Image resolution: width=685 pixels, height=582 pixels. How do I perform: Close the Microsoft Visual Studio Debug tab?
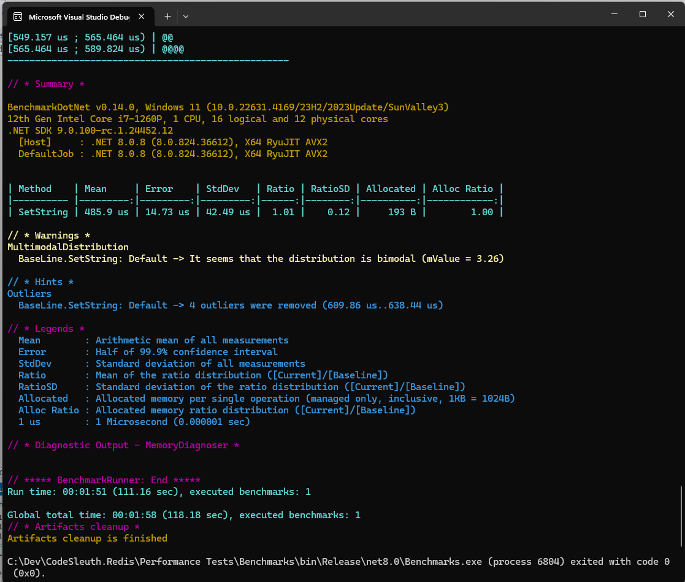pyautogui.click(x=141, y=17)
